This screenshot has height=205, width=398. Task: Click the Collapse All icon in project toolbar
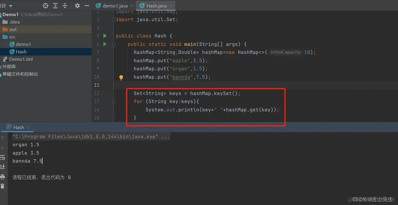(65, 6)
